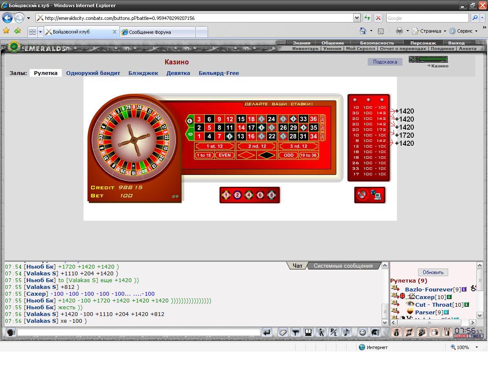Expand the tab list dropdown arrow
Image resolution: width=488 pixels, height=366 pixels.
pyautogui.click(x=40, y=32)
